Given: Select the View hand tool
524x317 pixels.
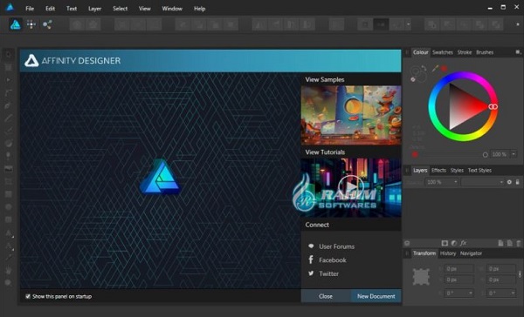Looking at the screenshot, I should coord(9,271).
